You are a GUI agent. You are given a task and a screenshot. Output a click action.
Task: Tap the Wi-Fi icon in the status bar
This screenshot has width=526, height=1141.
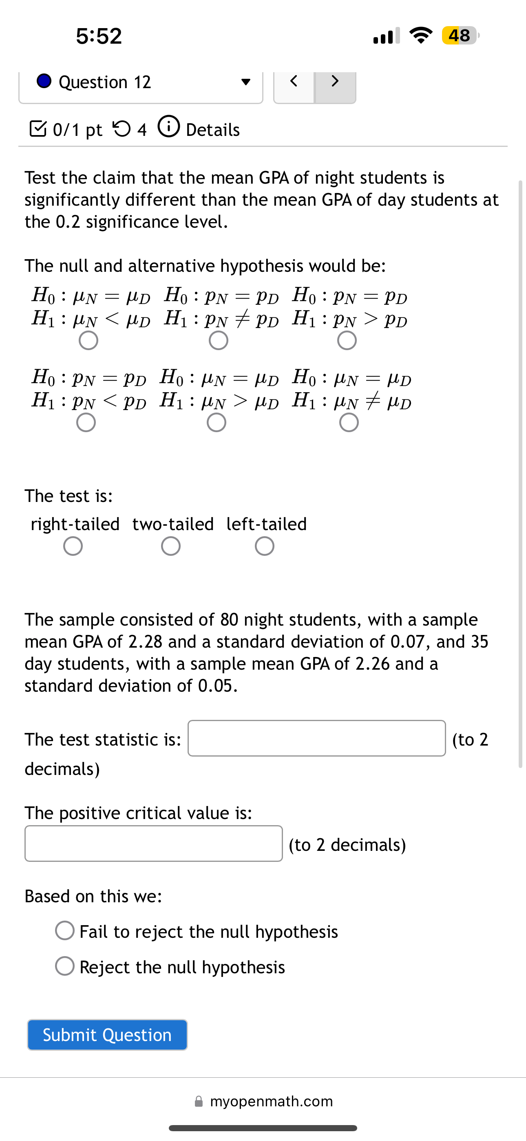(422, 36)
